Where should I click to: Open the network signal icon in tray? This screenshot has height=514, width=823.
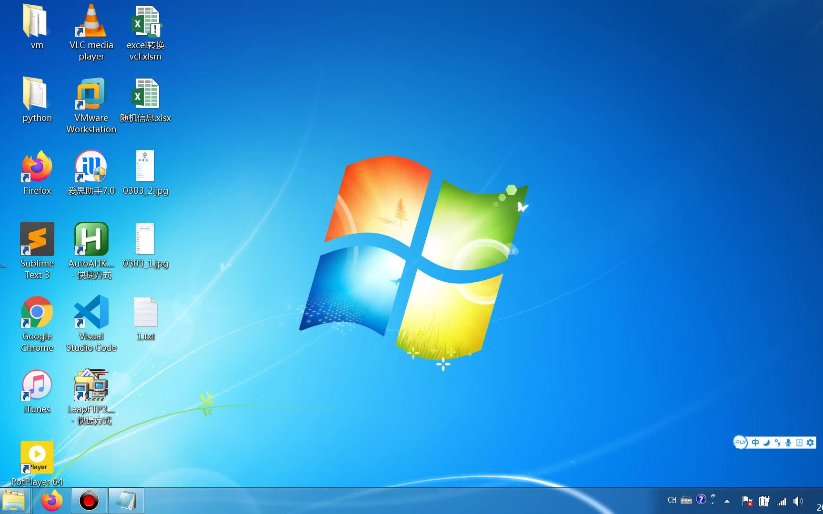[782, 502]
